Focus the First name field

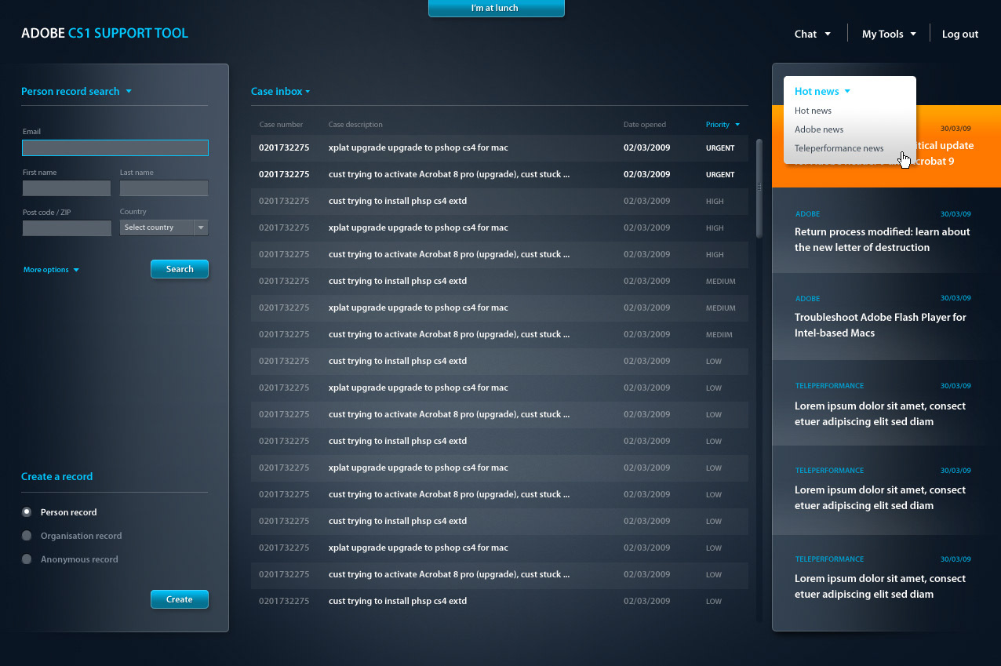[67, 188]
